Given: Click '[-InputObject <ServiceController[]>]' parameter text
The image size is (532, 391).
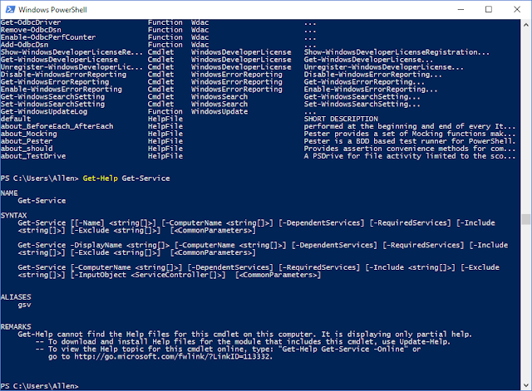Looking at the screenshot, I should (148, 275).
